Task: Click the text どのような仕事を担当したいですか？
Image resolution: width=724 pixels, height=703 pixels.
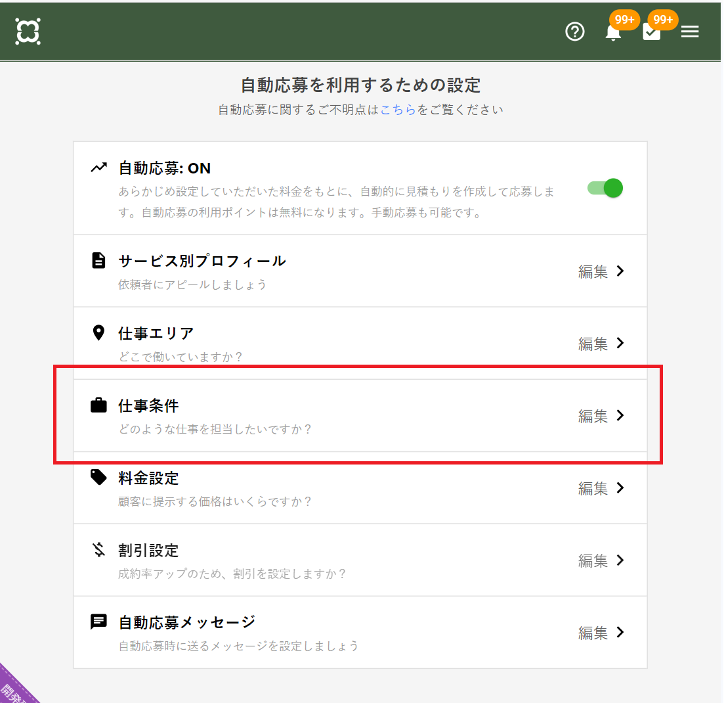Action: pos(215,429)
